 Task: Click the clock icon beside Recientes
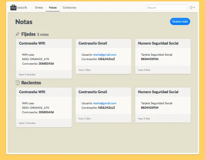18,82
